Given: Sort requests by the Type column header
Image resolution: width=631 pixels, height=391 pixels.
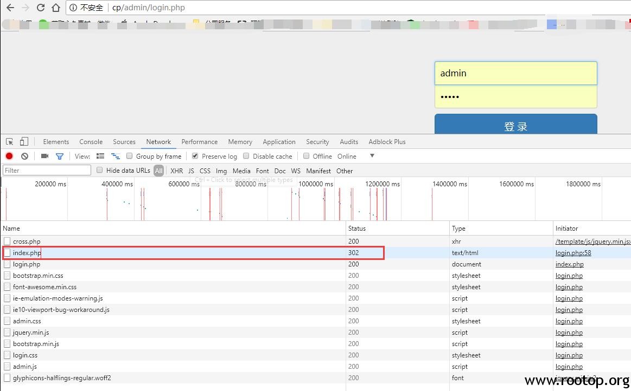Looking at the screenshot, I should point(501,228).
